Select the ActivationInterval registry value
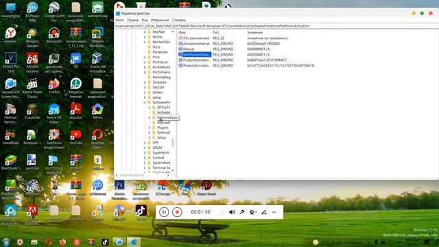 [x=195, y=44]
